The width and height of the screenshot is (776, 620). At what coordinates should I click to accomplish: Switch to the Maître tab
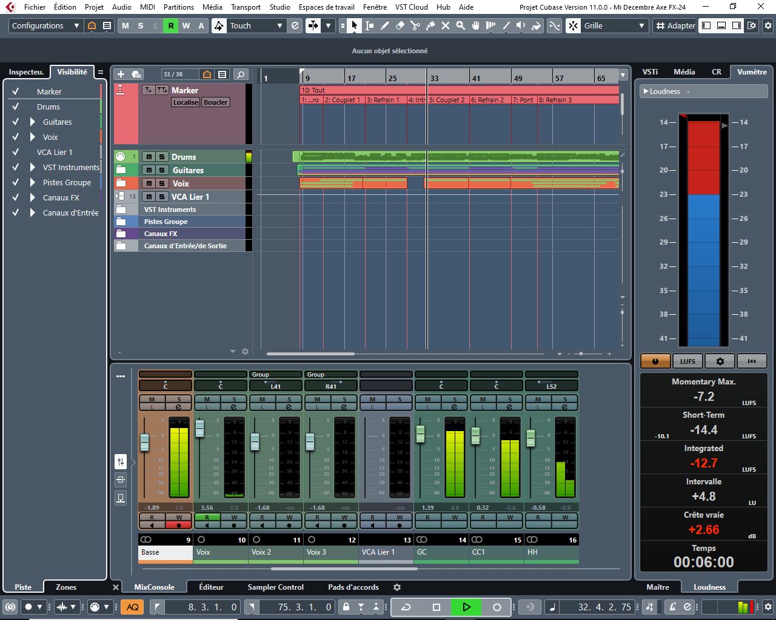[658, 587]
